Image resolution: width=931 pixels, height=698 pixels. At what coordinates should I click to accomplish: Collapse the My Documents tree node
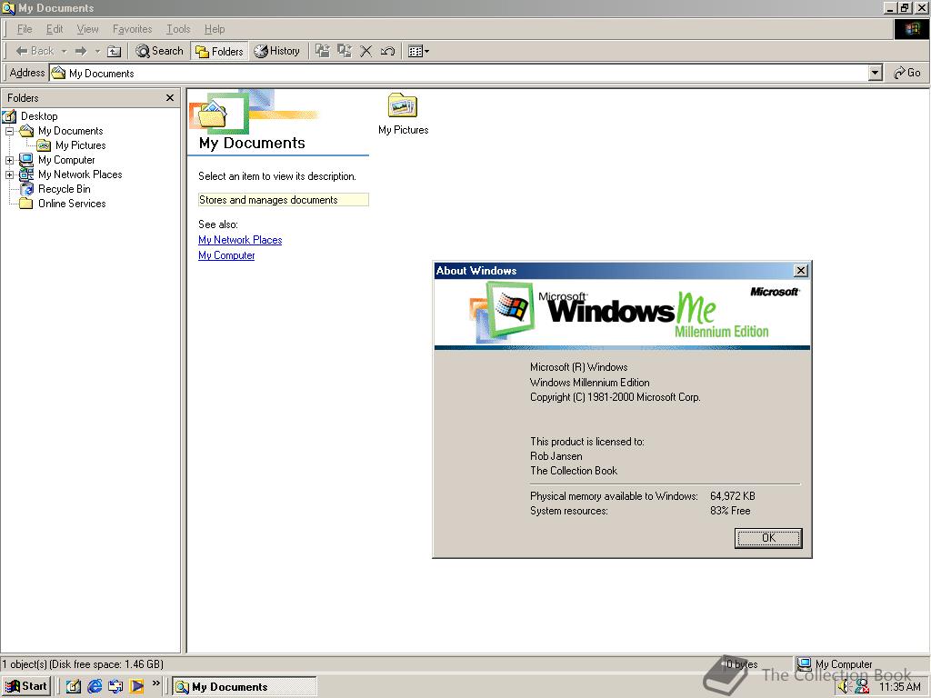click(x=9, y=131)
